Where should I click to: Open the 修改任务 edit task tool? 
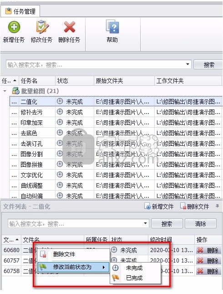tap(41, 32)
